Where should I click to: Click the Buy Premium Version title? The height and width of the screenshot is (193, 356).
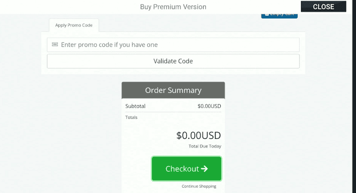point(173,7)
